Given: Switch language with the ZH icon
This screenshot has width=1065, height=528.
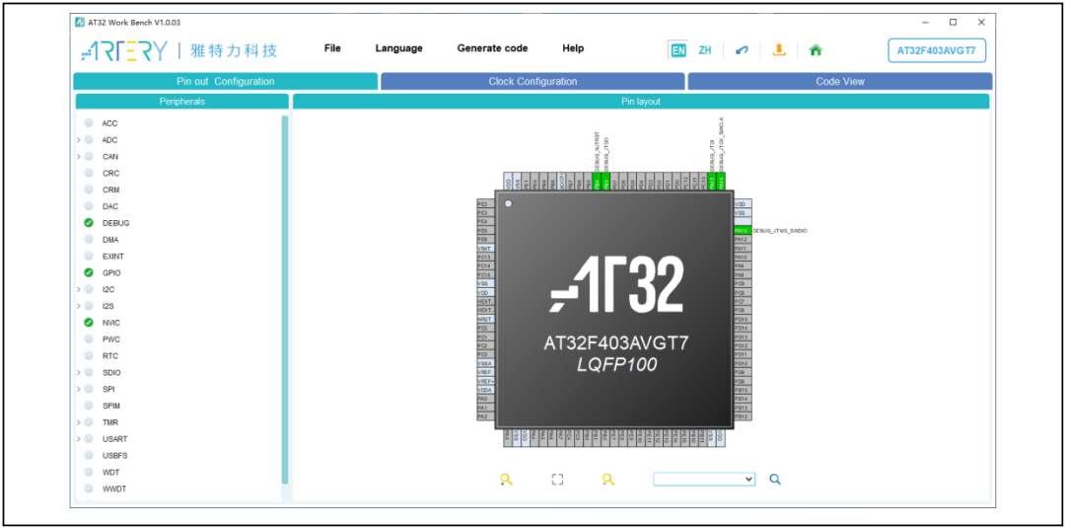Looking at the screenshot, I should [705, 50].
